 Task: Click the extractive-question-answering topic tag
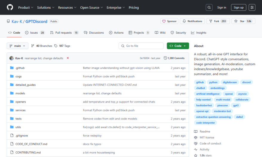213,117
